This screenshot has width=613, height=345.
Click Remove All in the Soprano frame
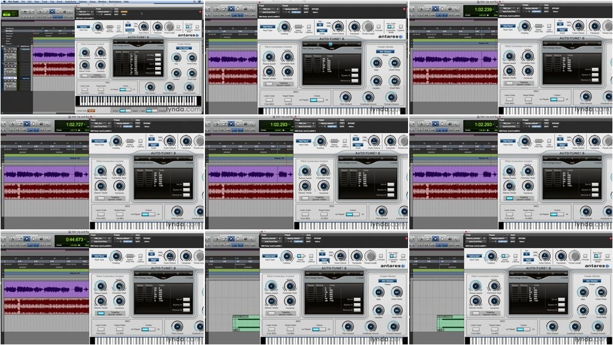click(x=158, y=72)
